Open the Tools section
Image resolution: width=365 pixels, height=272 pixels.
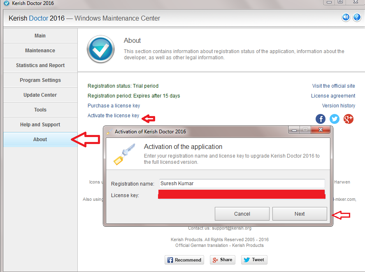coord(40,110)
